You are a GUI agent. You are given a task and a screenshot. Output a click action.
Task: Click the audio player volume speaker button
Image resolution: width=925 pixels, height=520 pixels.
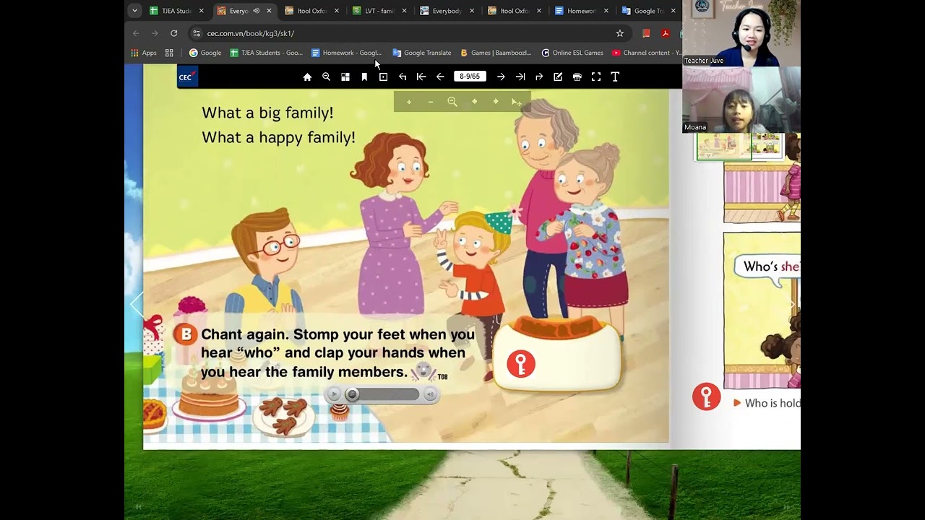point(430,394)
